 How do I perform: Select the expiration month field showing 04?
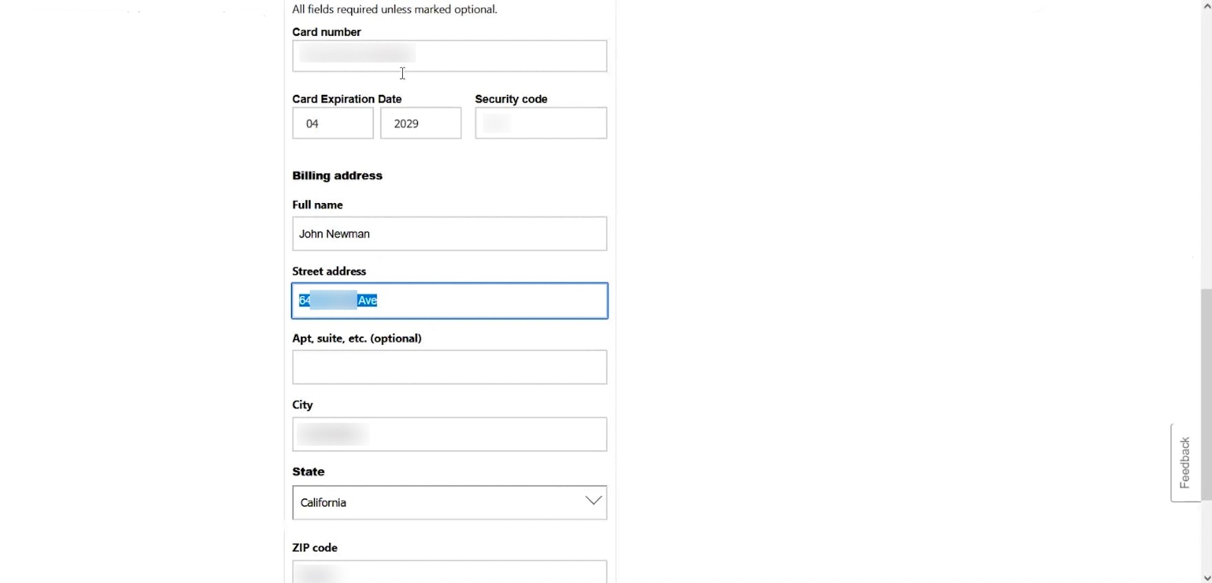pyautogui.click(x=333, y=123)
